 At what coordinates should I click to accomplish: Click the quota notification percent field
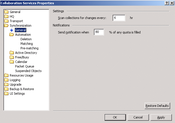pyautogui.click(x=99, y=32)
